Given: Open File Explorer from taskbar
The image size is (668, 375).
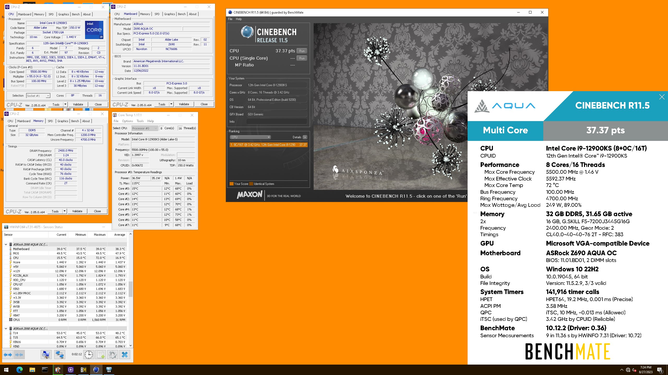Looking at the screenshot, I should [32, 370].
